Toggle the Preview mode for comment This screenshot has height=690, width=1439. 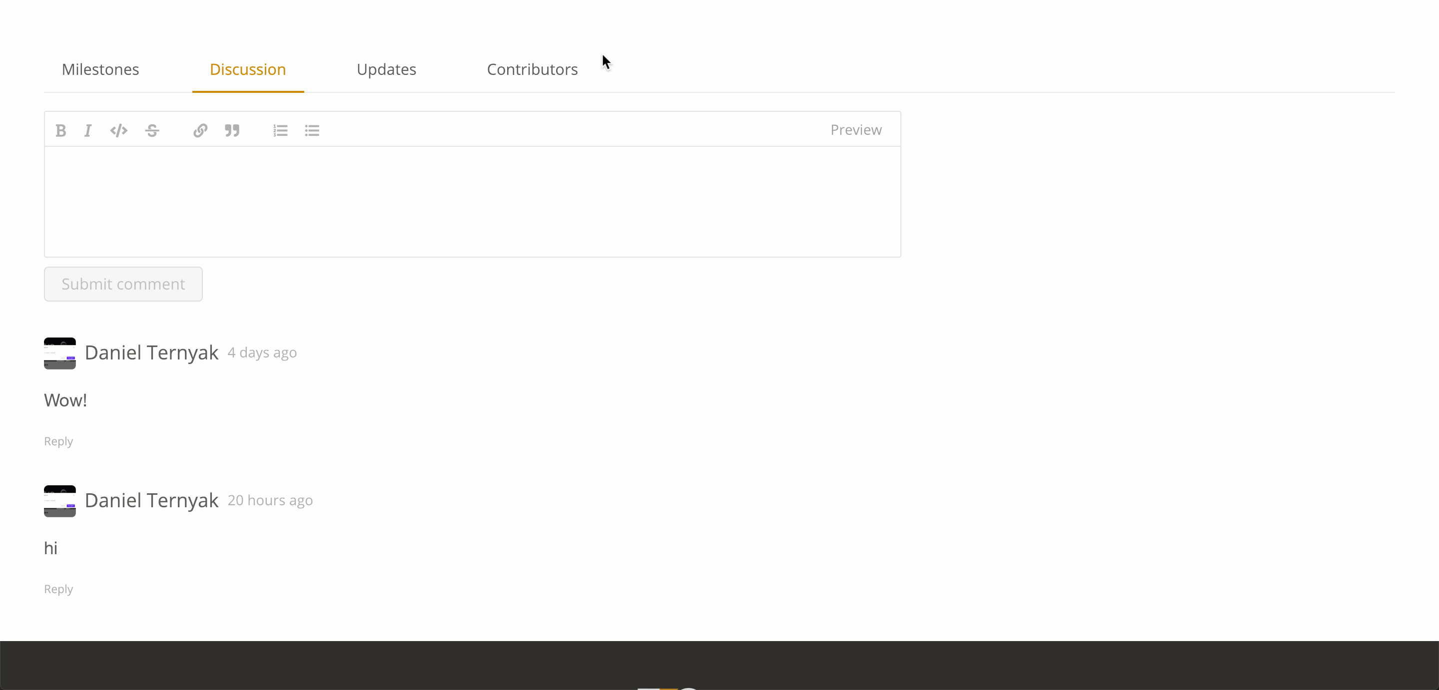click(x=856, y=129)
